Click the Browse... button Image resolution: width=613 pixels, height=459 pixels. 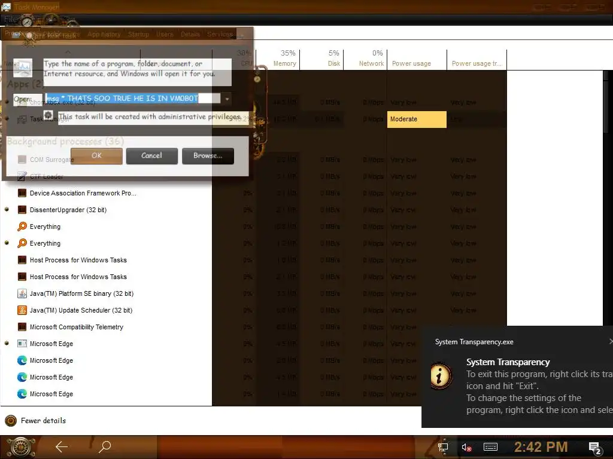208,156
